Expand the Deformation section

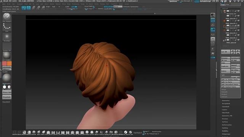(x=227, y=125)
